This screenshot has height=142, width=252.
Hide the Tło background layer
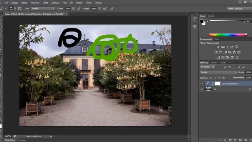pos(202,89)
